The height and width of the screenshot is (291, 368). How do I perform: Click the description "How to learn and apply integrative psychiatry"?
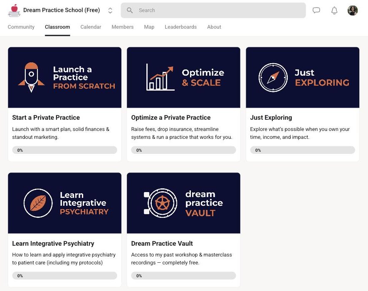pos(64,259)
